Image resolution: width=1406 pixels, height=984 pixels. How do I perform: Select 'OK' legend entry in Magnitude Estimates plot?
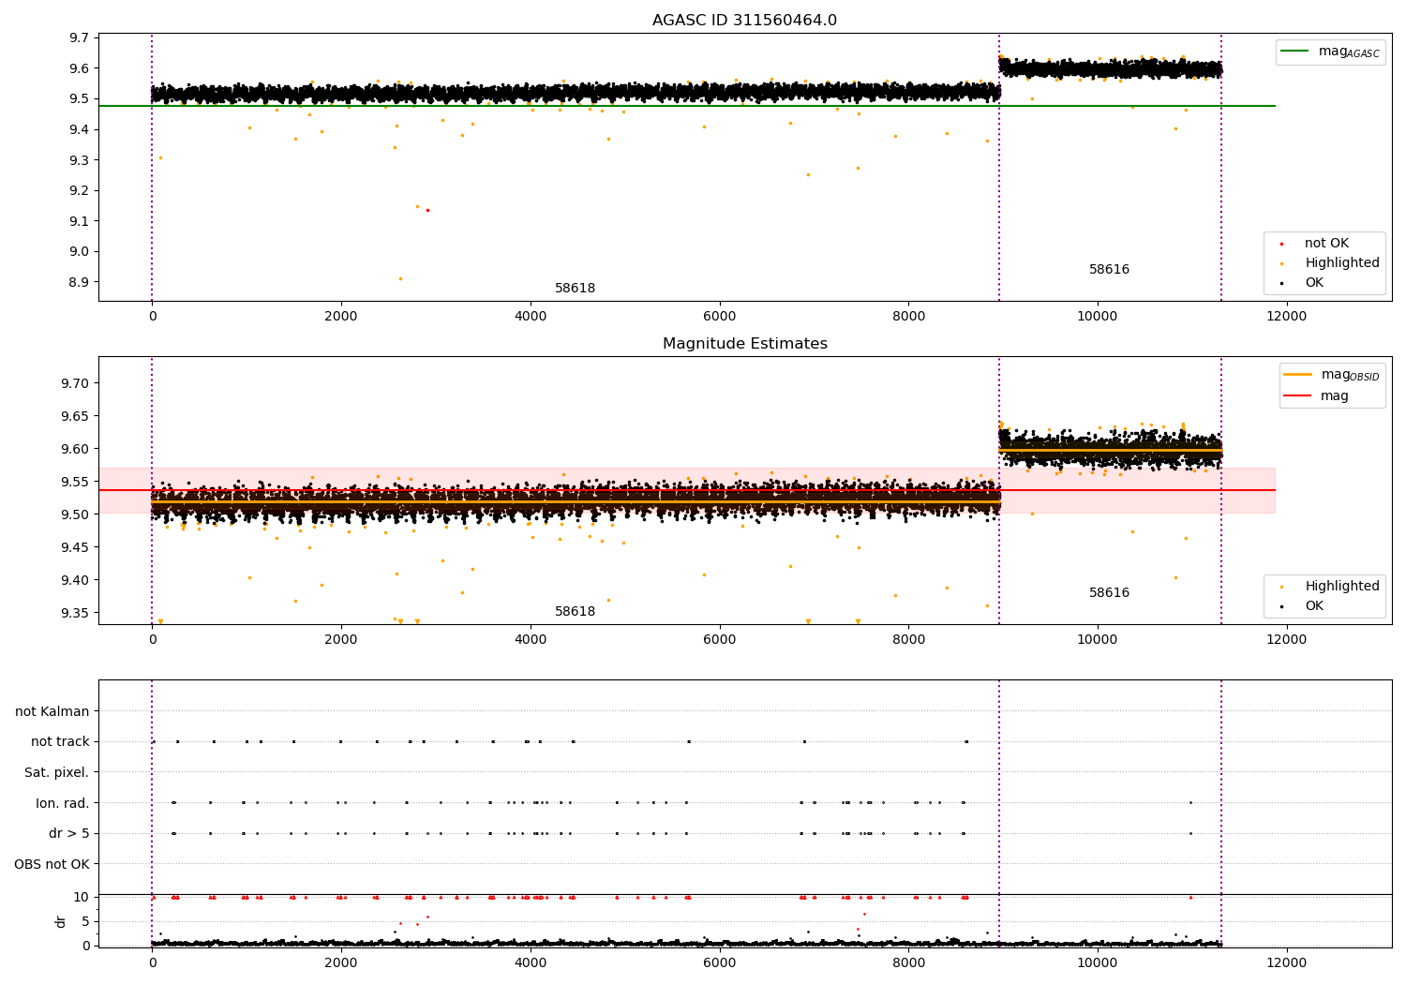point(1314,606)
